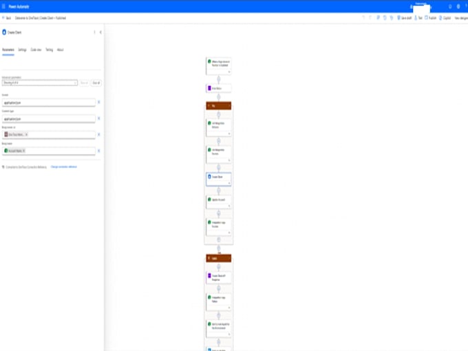The height and width of the screenshot is (351, 468).
Task: Select the purple variable action card below trigger
Action: coord(218,88)
